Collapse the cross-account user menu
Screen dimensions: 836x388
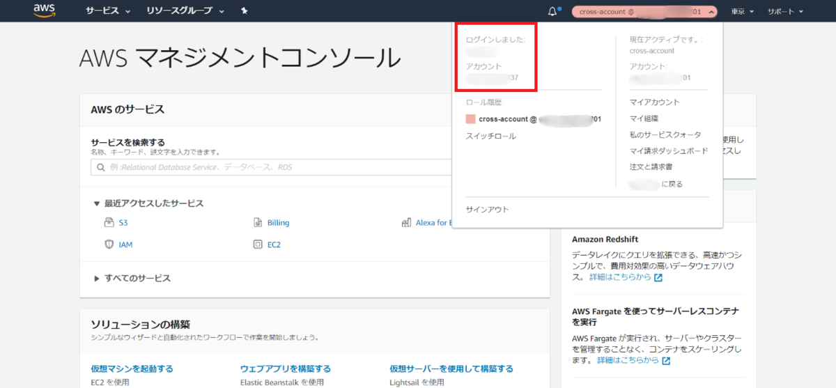pos(644,11)
